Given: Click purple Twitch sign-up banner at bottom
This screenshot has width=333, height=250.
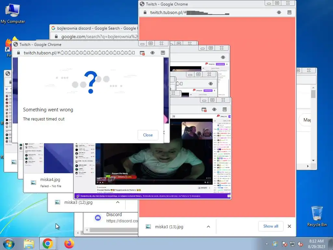Looking at the screenshot, I should [153, 196].
